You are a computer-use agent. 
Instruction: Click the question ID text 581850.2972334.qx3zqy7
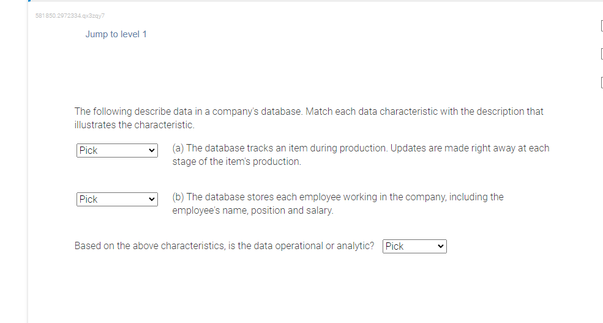70,15
